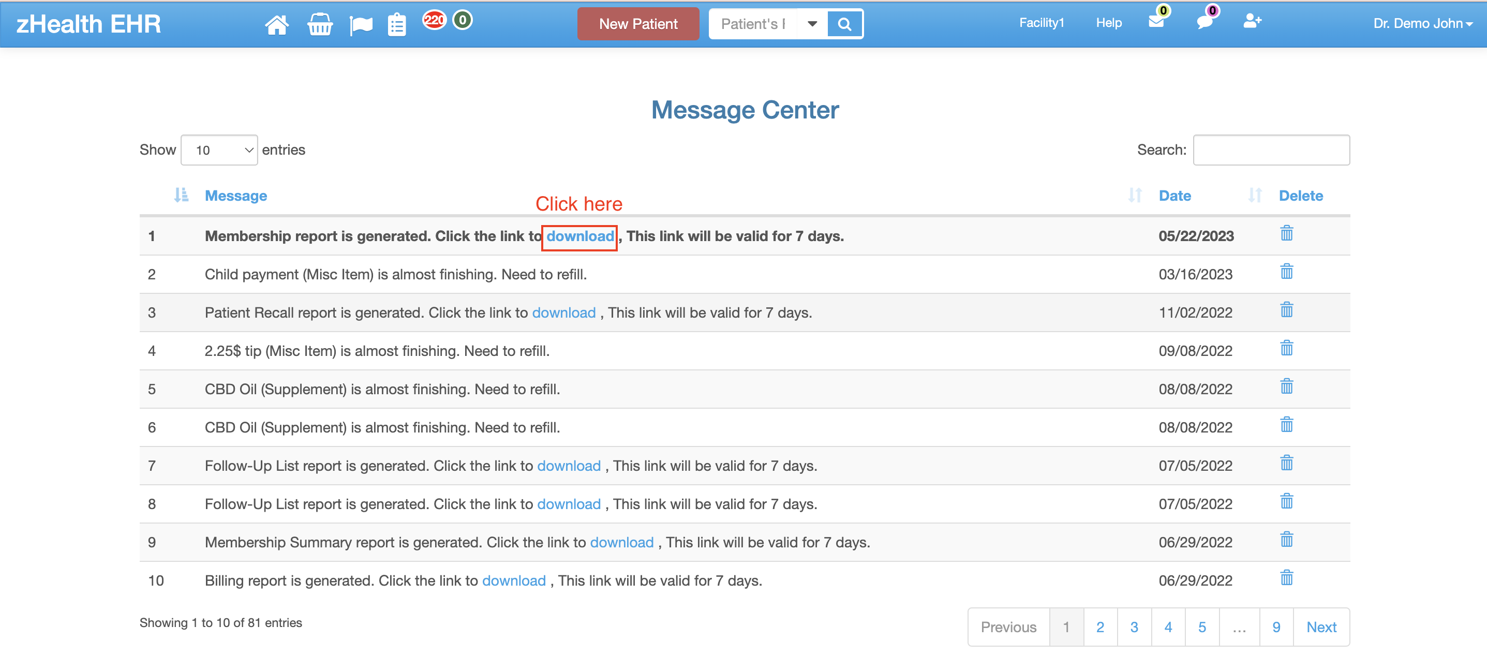Click the zHealth EHR logo
Viewport: 1487px width, 656px height.
click(88, 24)
